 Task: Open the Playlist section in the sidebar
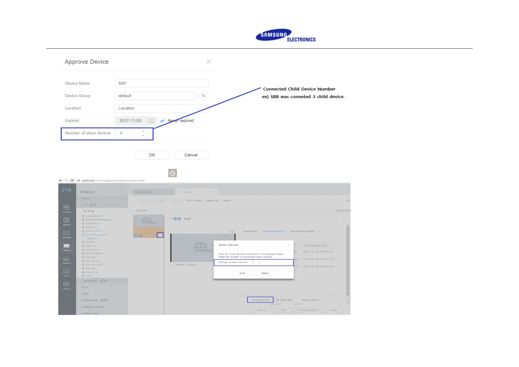coord(66,222)
